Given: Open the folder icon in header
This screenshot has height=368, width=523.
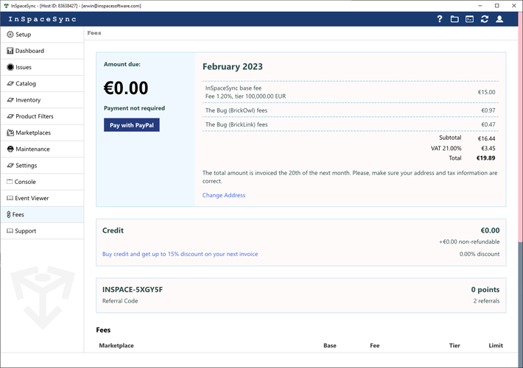Looking at the screenshot, I should [x=454, y=19].
